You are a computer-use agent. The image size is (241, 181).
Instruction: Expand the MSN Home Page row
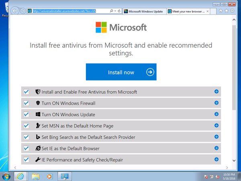tap(216, 125)
